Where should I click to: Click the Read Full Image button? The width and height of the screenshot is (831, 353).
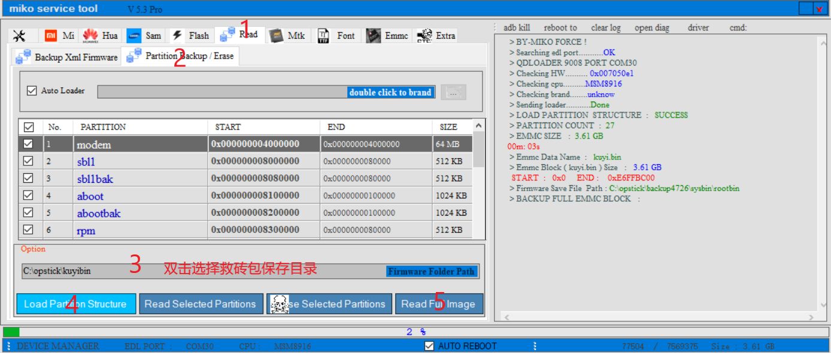click(x=439, y=303)
